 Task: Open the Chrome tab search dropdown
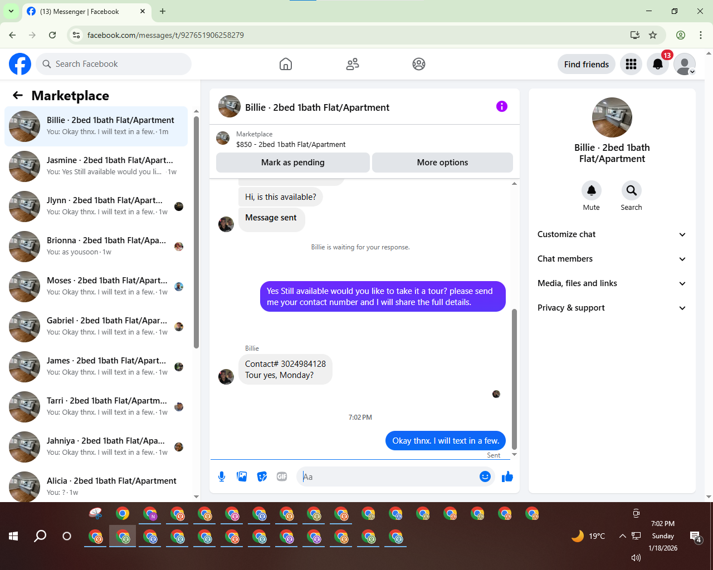11,11
